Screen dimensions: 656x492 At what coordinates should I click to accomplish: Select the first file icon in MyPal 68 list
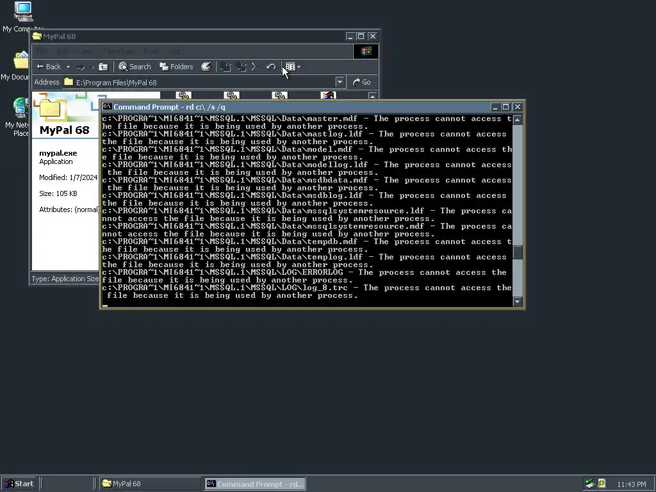point(184,95)
